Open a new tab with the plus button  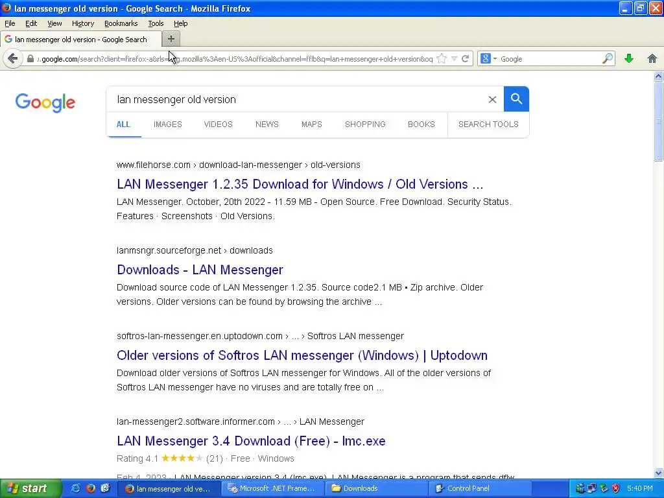click(x=171, y=39)
